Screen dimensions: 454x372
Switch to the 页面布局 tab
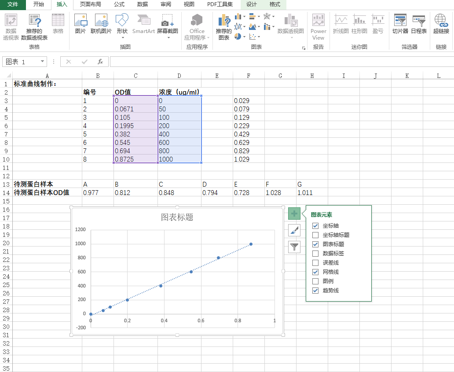click(x=90, y=4)
